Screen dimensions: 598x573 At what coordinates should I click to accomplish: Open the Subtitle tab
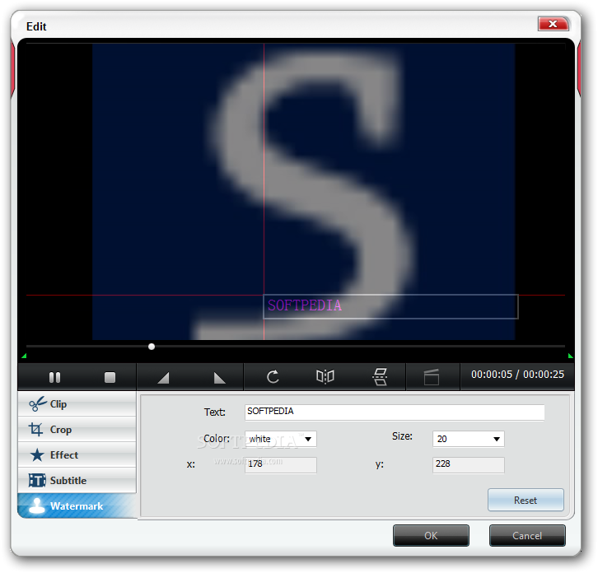[77, 480]
